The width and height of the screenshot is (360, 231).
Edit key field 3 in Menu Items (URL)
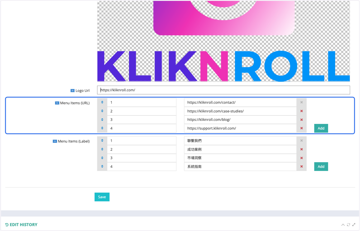pos(142,120)
